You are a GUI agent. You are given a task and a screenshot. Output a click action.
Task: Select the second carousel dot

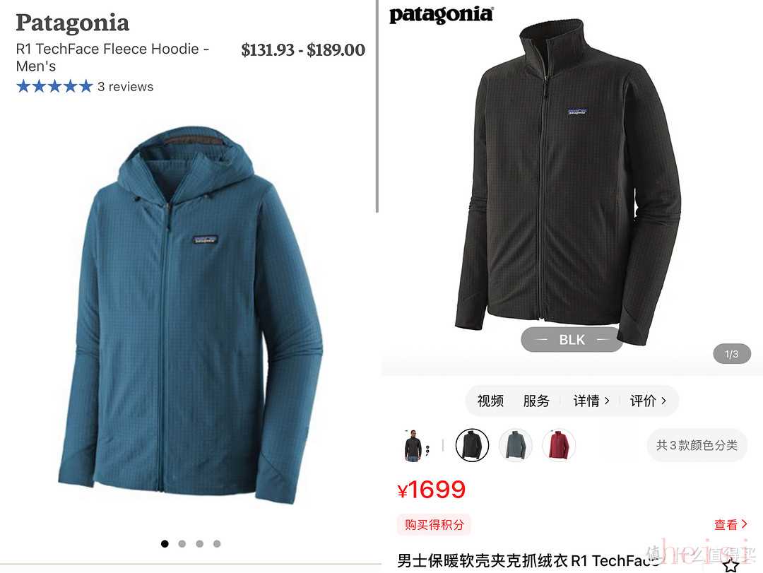click(x=182, y=544)
